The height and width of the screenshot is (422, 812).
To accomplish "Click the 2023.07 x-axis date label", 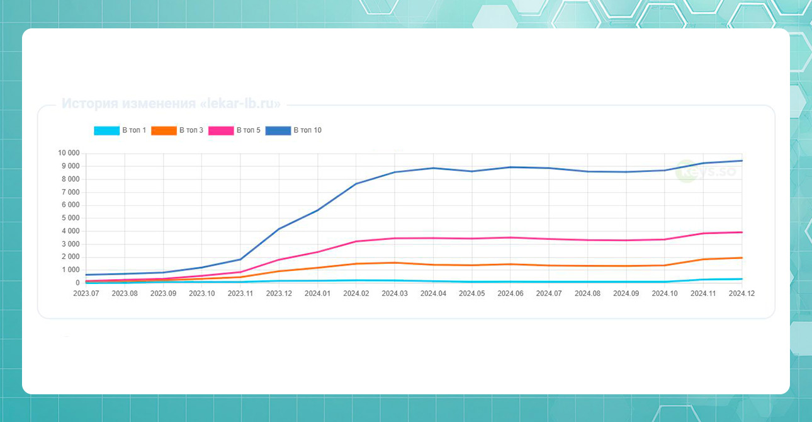I will point(86,294).
